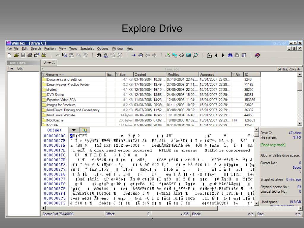Open the Specialist menu
The width and height of the screenshot is (304, 228).
pyautogui.click(x=87, y=49)
